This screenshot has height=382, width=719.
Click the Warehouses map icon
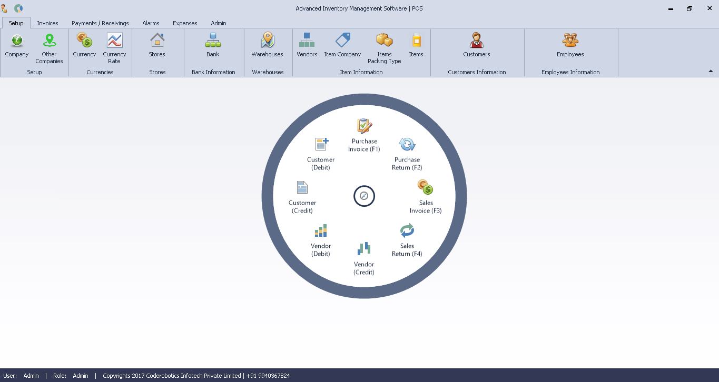click(x=268, y=41)
